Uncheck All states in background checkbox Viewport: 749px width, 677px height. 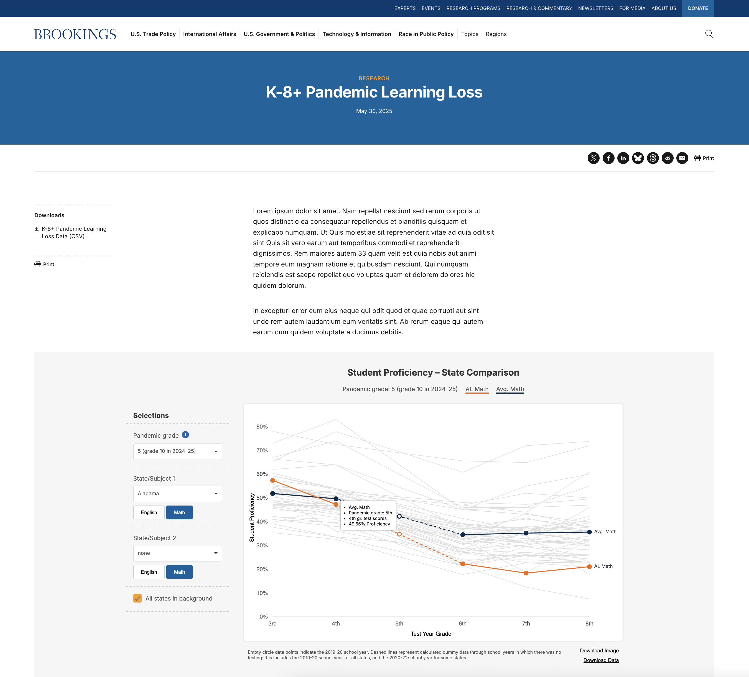(x=137, y=598)
